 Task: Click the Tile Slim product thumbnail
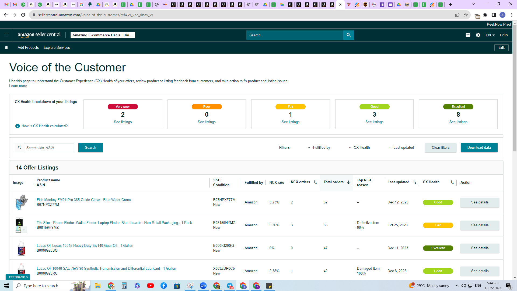[x=22, y=225]
